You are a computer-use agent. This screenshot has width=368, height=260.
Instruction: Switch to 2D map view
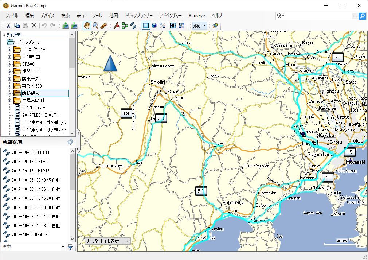click(146, 26)
